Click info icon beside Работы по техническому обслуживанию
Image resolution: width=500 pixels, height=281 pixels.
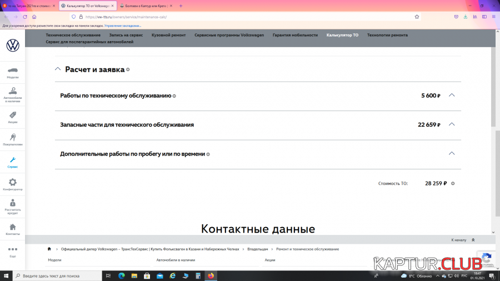pyautogui.click(x=174, y=96)
